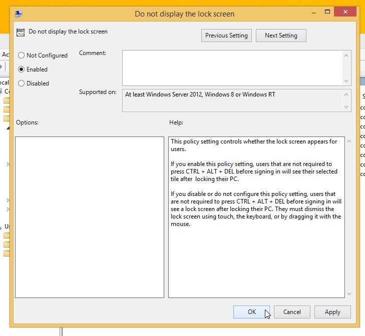Viewport: 365px width, 336px height.
Task: Click the Help pane scroll down arrow
Action: 349,293
